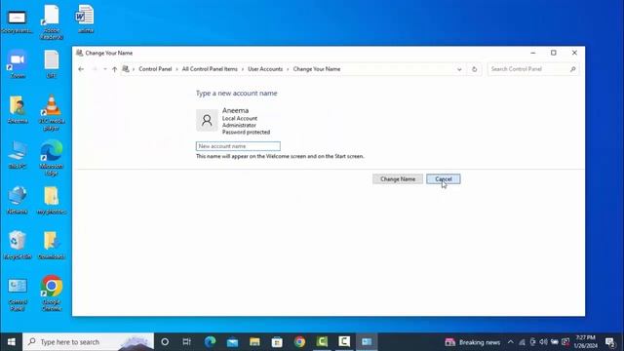This screenshot has width=624, height=351.
Task: Open the notification center icon
Action: [x=610, y=342]
